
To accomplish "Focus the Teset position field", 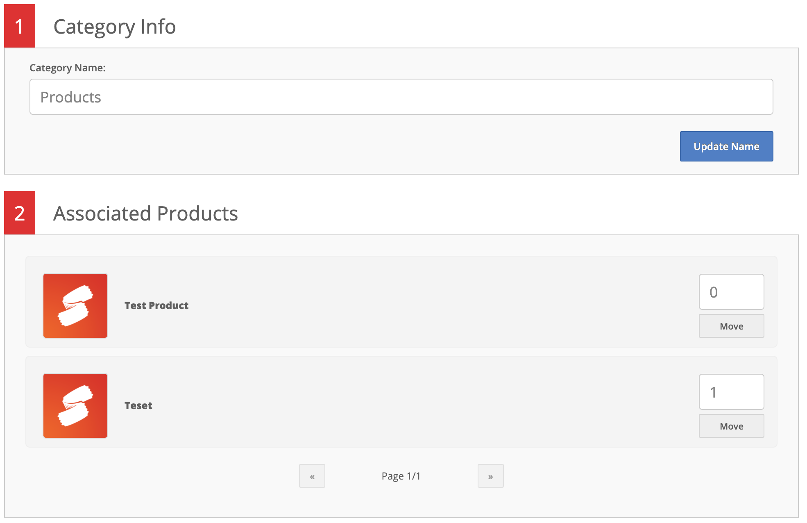I will coord(731,392).
